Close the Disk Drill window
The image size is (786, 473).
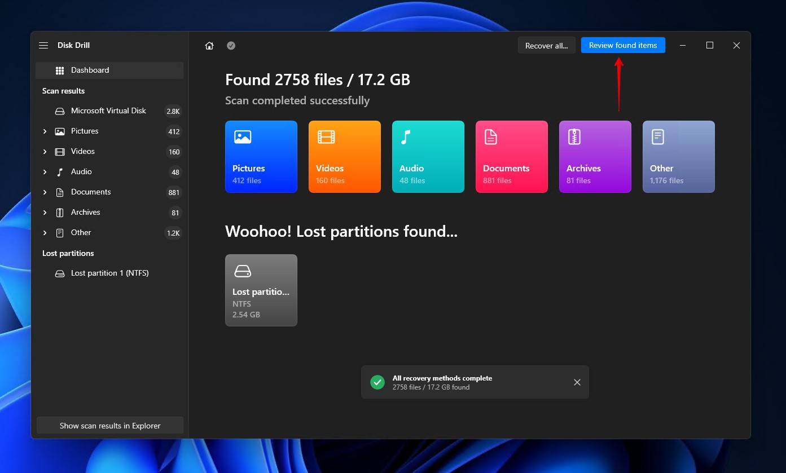736,45
